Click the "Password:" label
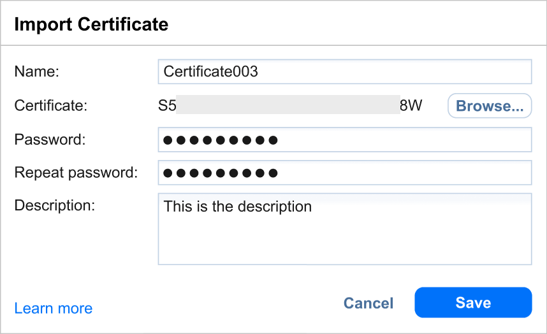Screen dimensions: 547x334 49,140
